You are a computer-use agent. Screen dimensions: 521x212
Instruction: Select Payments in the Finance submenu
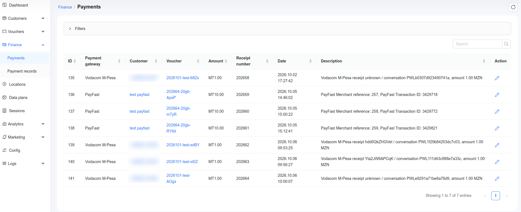[x=16, y=58]
